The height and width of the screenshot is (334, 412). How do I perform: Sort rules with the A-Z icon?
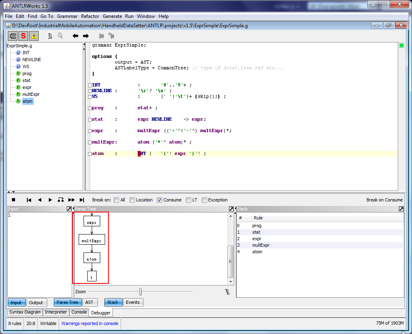(x=50, y=36)
